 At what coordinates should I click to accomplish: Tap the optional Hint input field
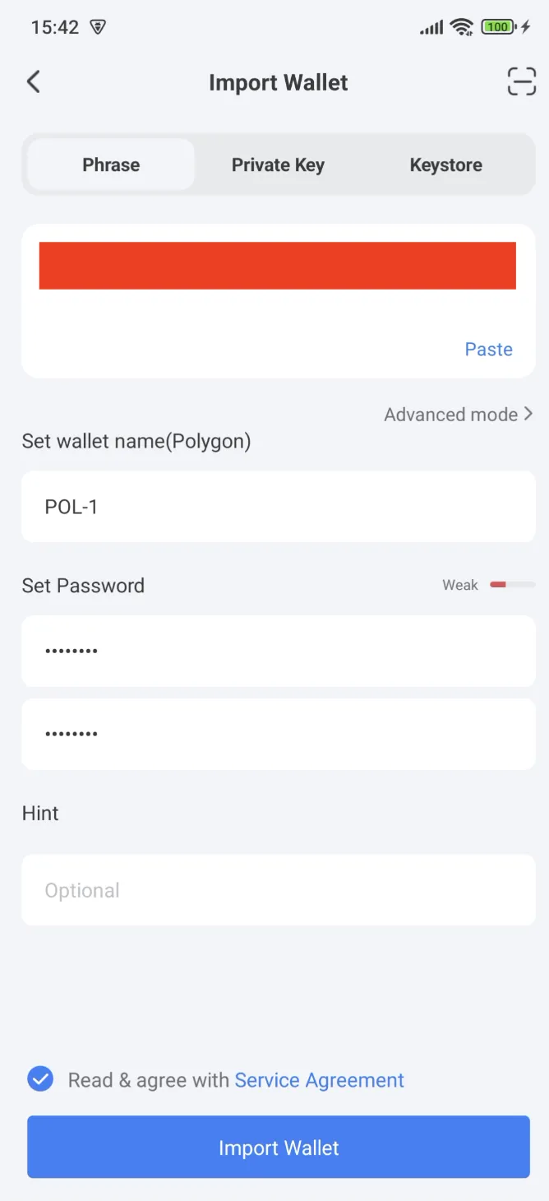point(278,889)
